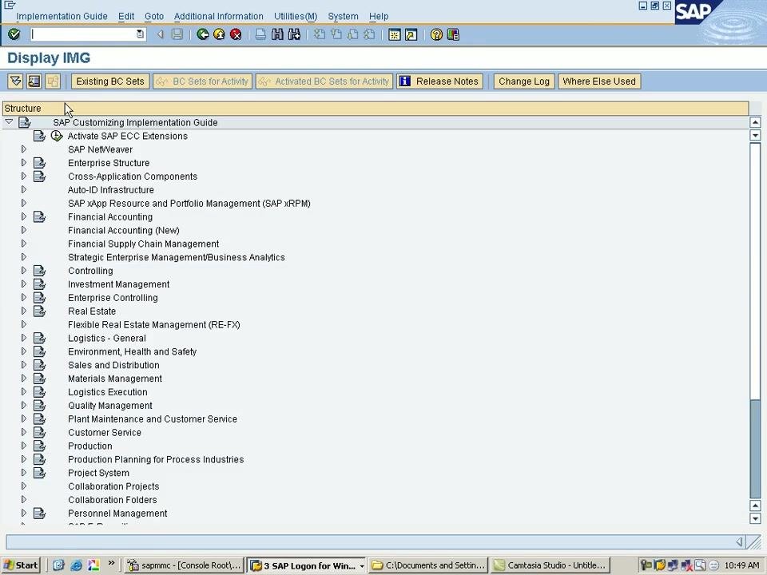Click the Print icon in toolbar
Image resolution: width=767 pixels, height=575 pixels.
pos(260,34)
